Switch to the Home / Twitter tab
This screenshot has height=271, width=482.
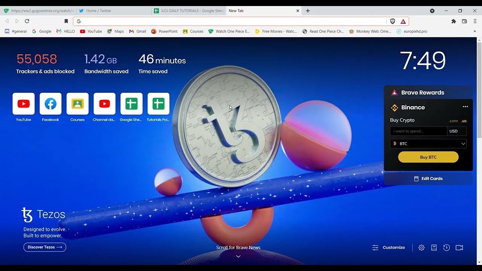[113, 11]
